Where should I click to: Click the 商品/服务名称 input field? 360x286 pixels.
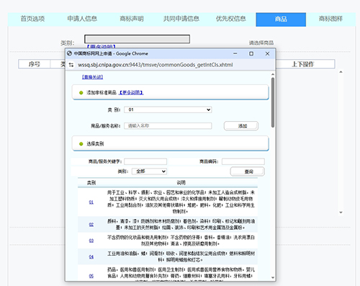click(x=168, y=126)
